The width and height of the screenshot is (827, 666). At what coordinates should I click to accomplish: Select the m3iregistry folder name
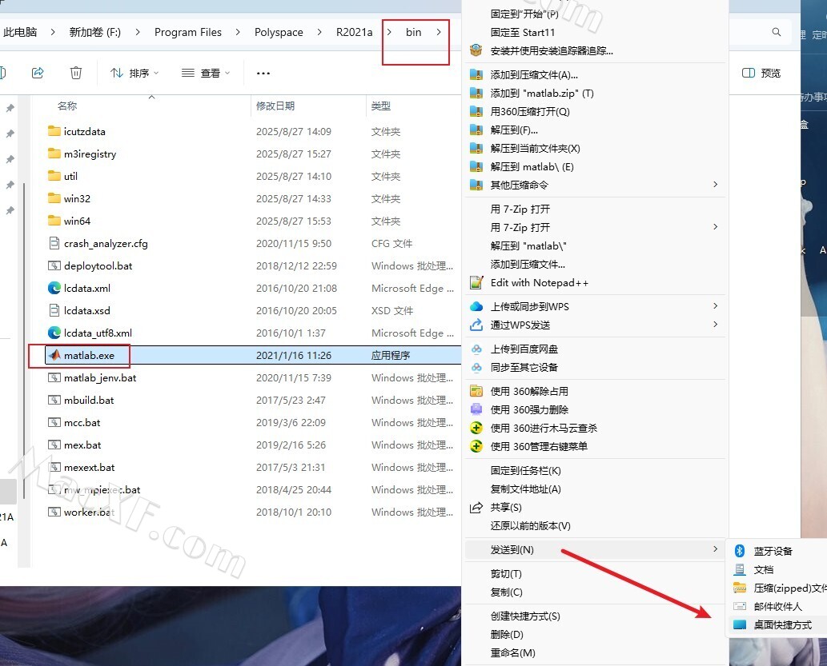(x=90, y=154)
